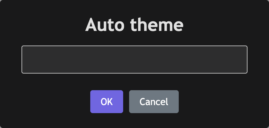Dismiss the dialog using Cancel
This screenshot has height=128, width=269.
154,102
